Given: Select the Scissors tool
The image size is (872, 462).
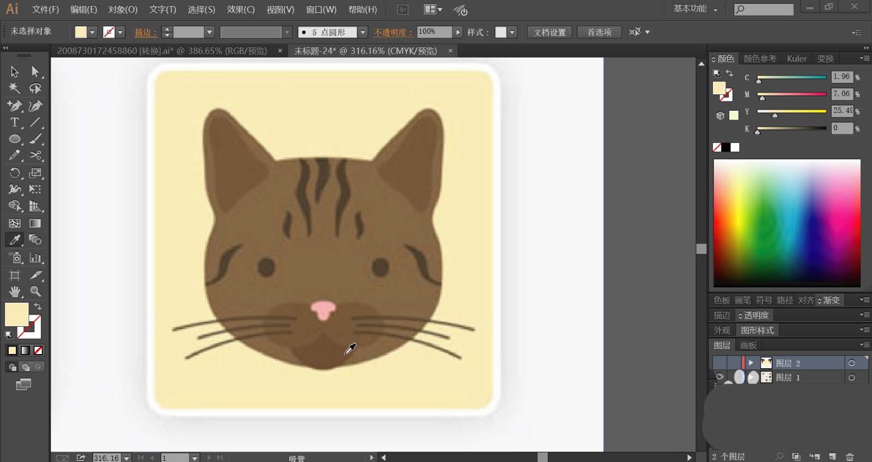Looking at the screenshot, I should click(35, 155).
